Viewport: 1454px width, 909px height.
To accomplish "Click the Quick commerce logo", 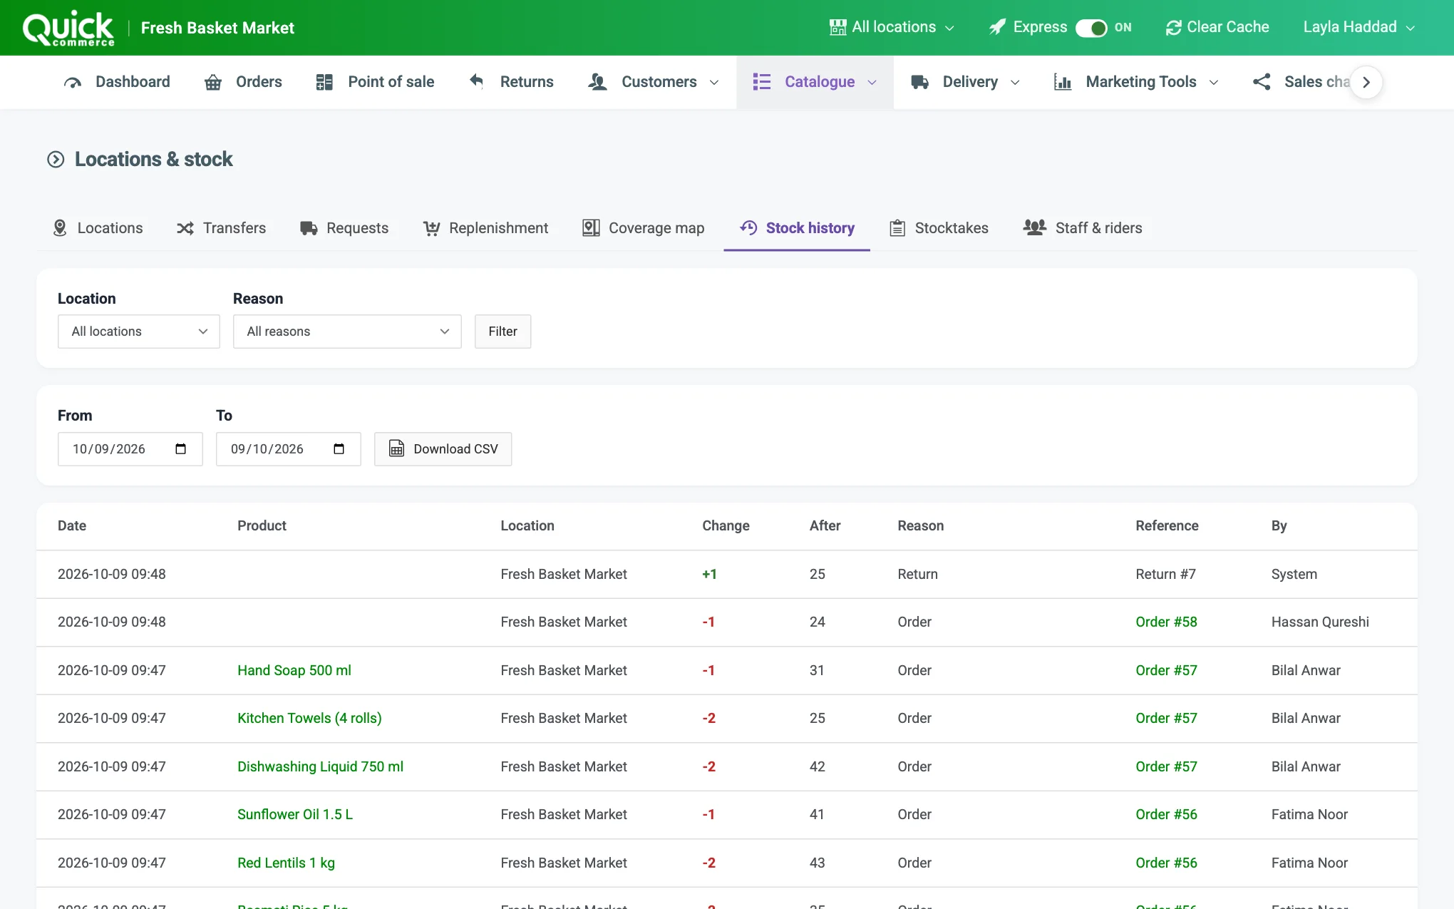I will tap(68, 29).
